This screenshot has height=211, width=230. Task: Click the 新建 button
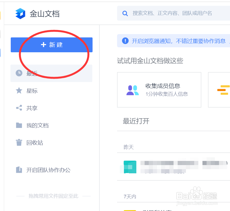(52, 45)
